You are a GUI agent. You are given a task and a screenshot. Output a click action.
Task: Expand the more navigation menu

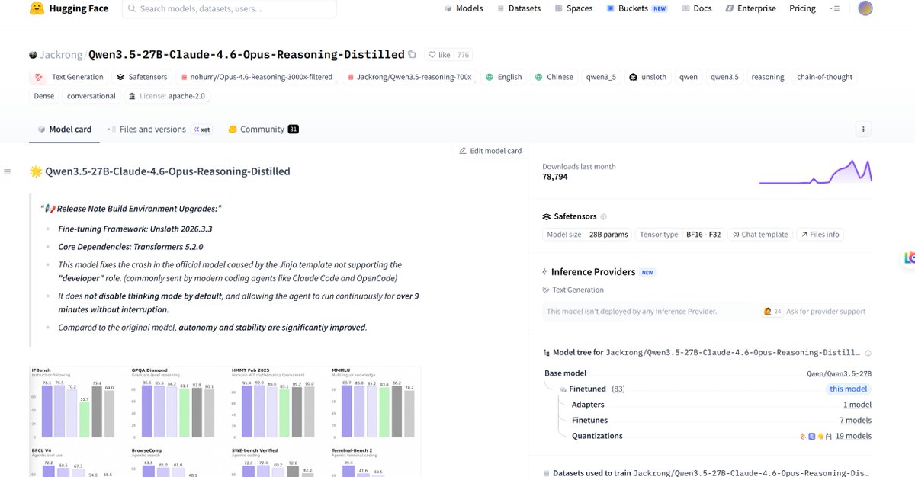(x=835, y=8)
